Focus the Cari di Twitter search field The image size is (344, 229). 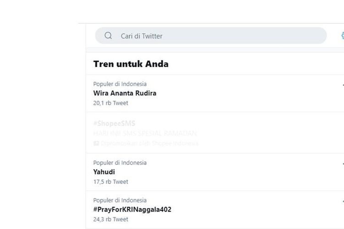point(211,36)
